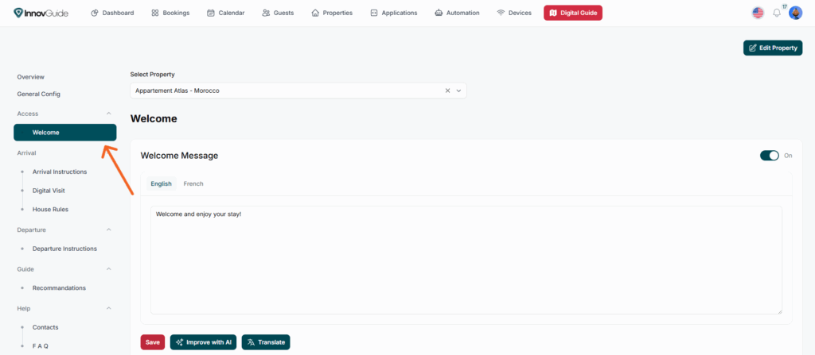Viewport: 815px width, 355px height.
Task: Collapse the Departure section chevron
Action: [x=109, y=230]
